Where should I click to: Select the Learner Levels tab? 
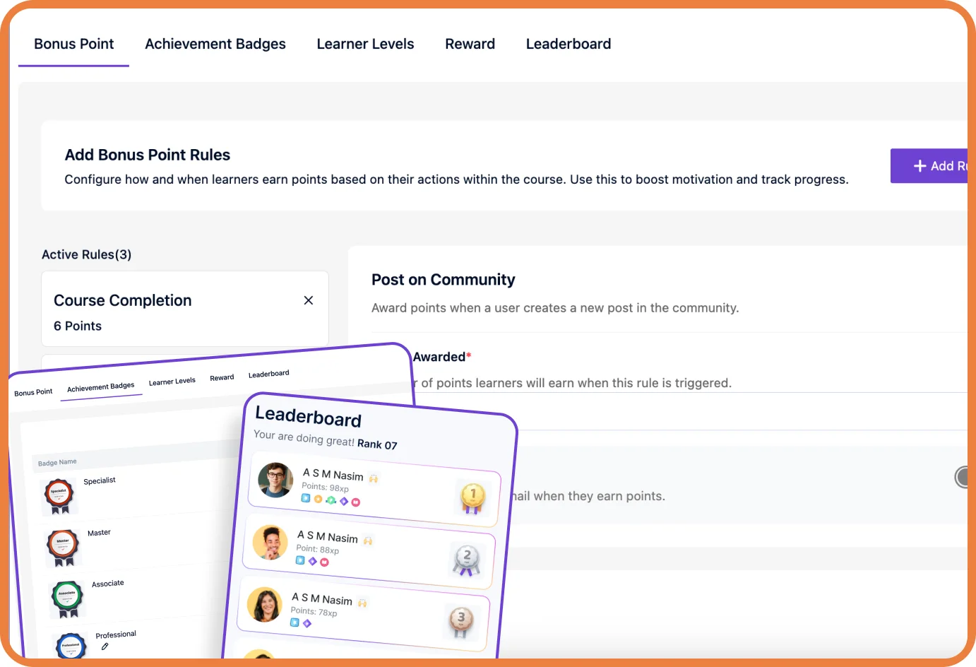365,44
